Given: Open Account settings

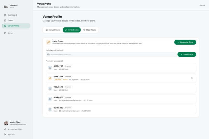Looking at the screenshot, I should pyautogui.click(x=16, y=129).
